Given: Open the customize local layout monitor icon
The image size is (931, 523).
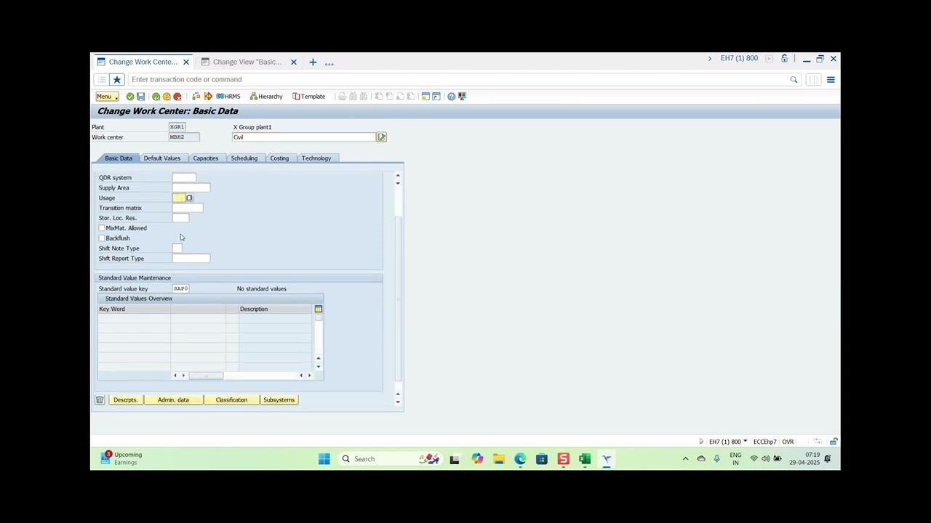Looking at the screenshot, I should pyautogui.click(x=462, y=97).
